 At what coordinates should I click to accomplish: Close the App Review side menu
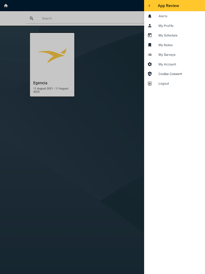(149, 5)
